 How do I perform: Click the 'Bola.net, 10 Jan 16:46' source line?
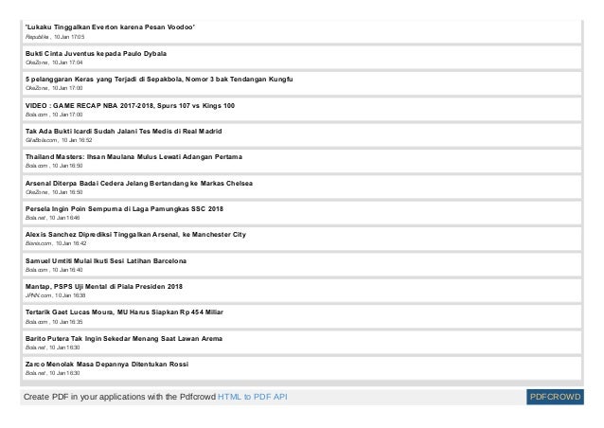tap(52, 218)
